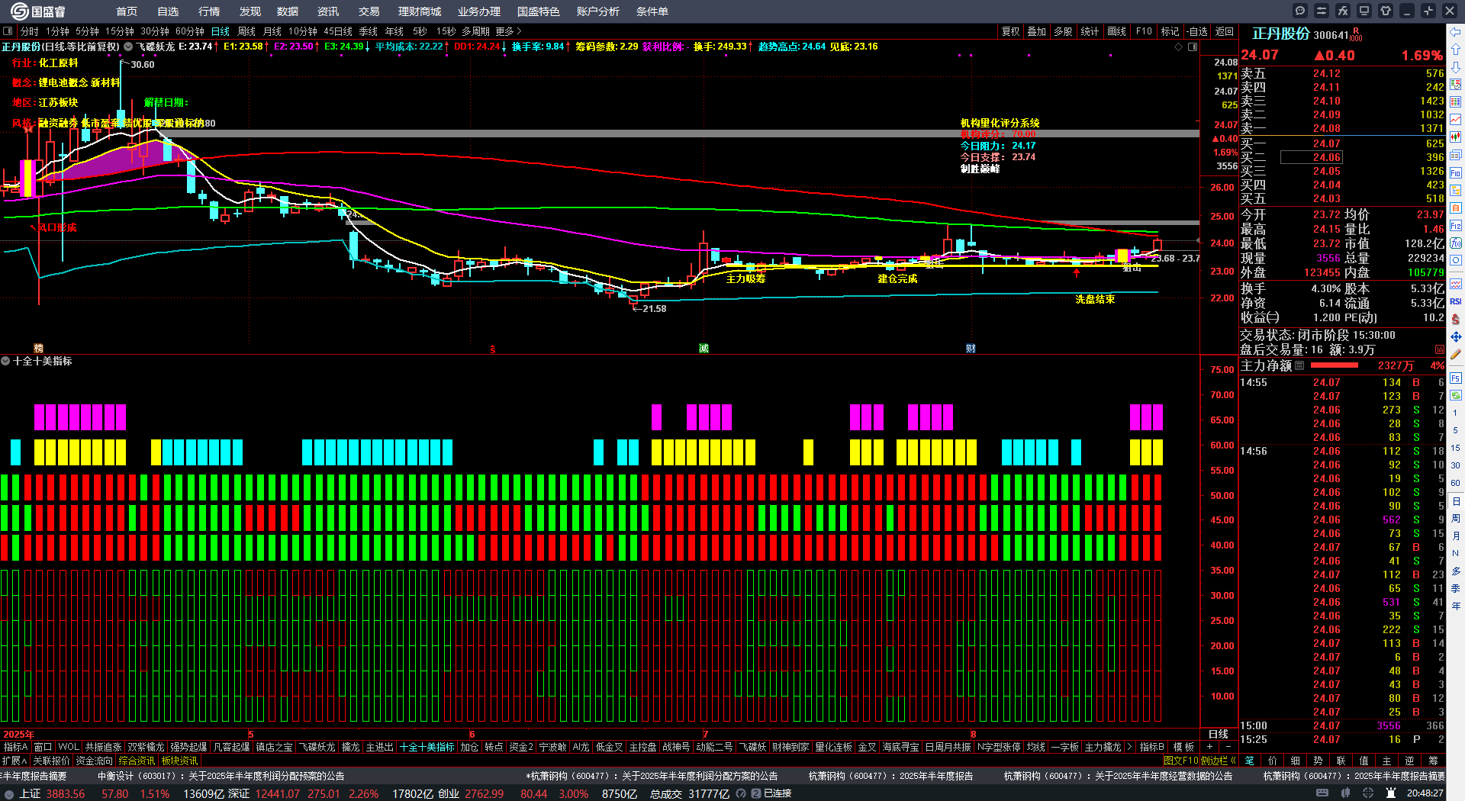The height and width of the screenshot is (801, 1465).
Task: Open the chat bubble icon in title bar
Action: (1300, 11)
